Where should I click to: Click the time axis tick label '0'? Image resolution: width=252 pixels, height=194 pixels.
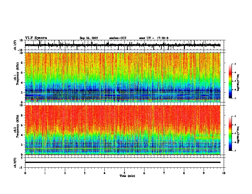(x=25, y=173)
